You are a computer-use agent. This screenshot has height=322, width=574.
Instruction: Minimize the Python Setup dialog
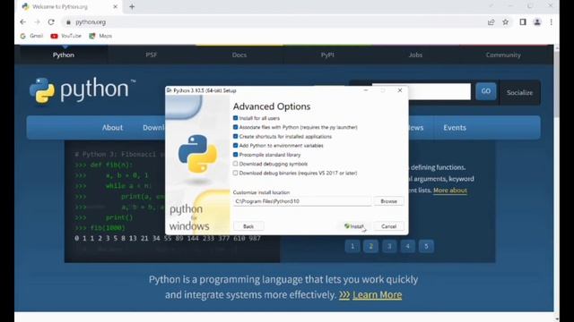coord(366,90)
